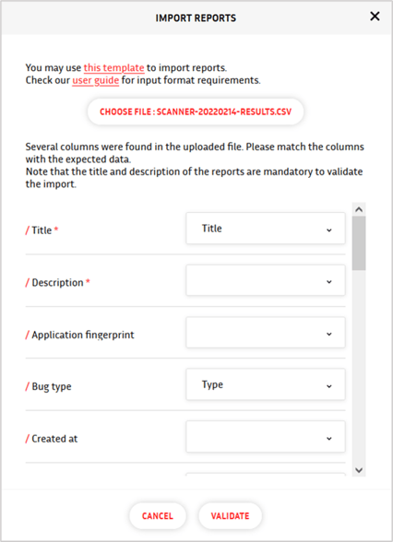Click the Choose File scanner results button
The width and height of the screenshot is (393, 542).
coord(196,112)
